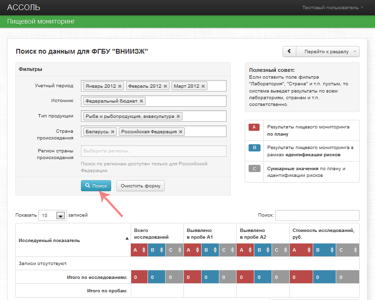Sort red A column under Всего исследований
This screenshot has height=300, width=375.
click(139, 250)
